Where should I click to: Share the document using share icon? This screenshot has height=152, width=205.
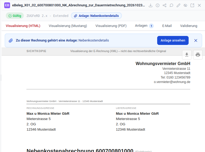[165, 5]
